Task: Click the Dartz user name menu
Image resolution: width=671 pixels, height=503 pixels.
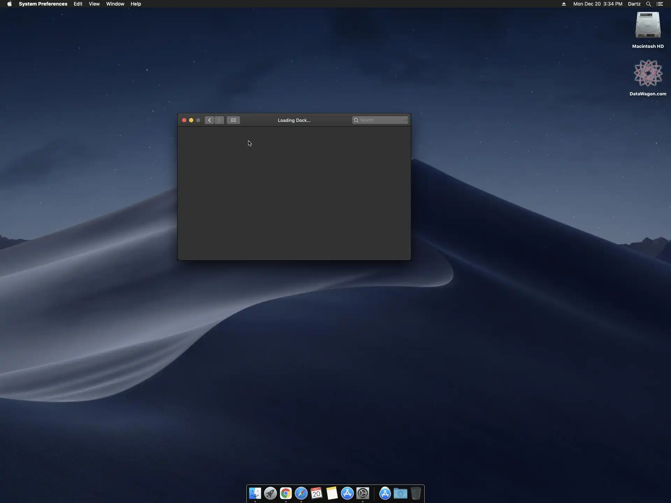Action: pyautogui.click(x=634, y=4)
